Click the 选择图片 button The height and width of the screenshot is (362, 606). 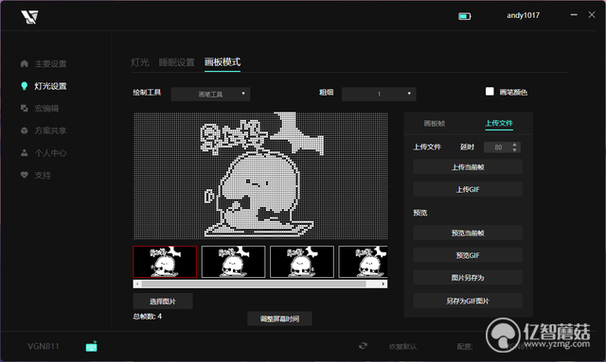(x=163, y=302)
